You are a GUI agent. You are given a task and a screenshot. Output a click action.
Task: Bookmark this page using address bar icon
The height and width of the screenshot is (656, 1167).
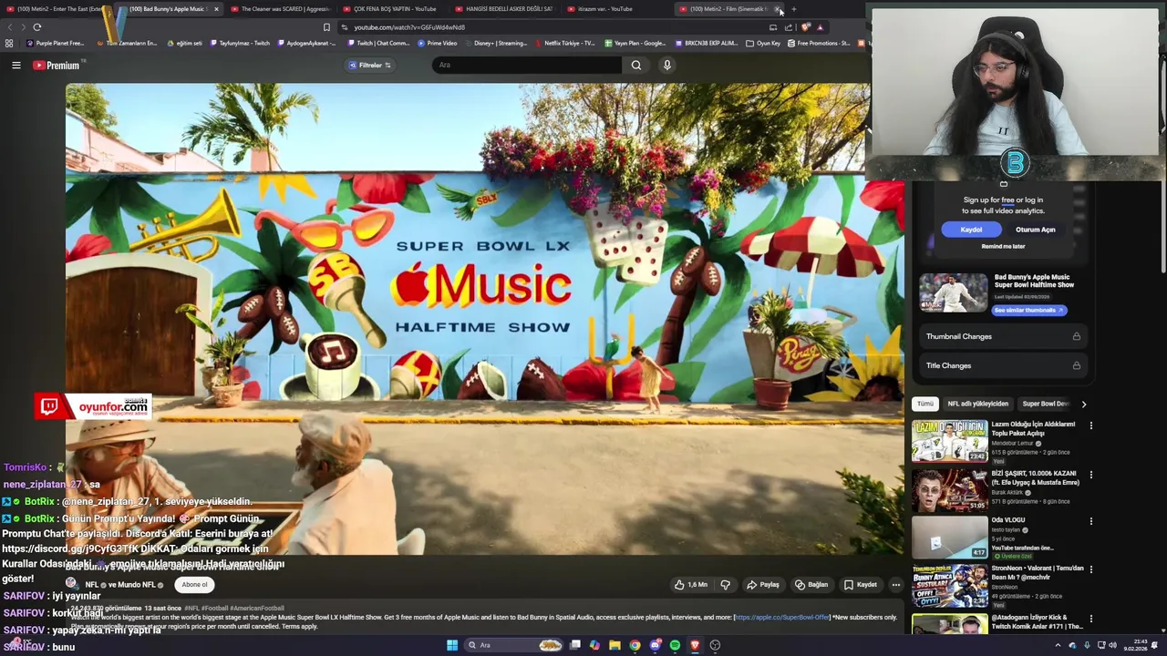[x=326, y=27]
